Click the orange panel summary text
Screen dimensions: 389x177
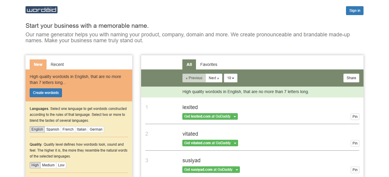pos(75,79)
